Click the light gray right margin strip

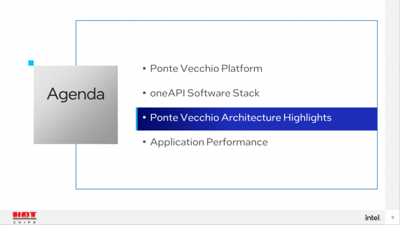[x=393, y=105]
